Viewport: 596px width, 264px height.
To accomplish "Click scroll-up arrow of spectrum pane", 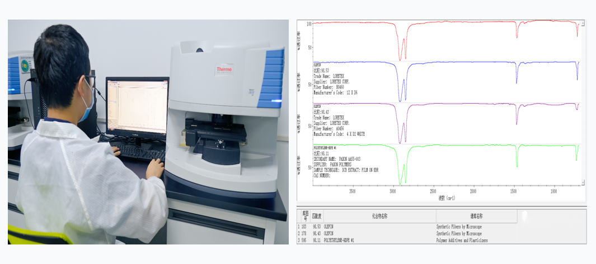I will 584,23.
